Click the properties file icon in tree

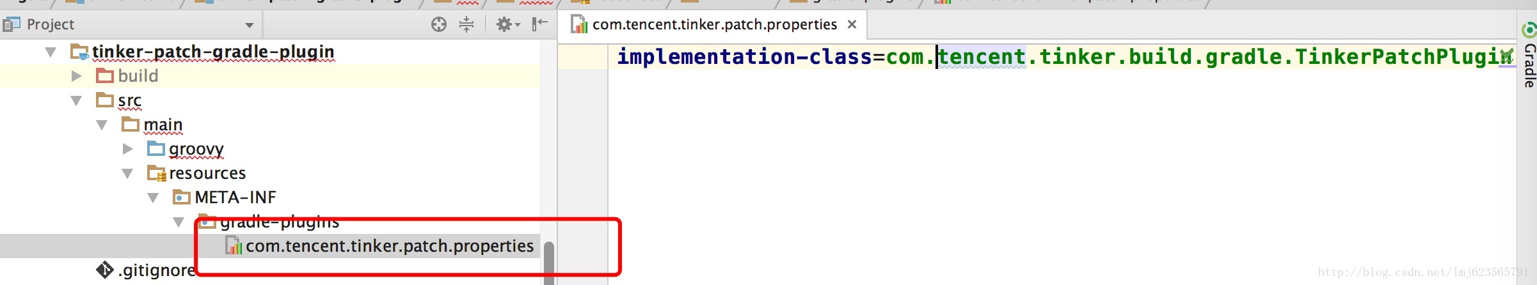tap(234, 246)
